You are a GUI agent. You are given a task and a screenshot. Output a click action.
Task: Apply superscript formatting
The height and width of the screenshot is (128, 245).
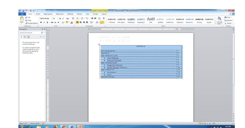tap(58, 22)
